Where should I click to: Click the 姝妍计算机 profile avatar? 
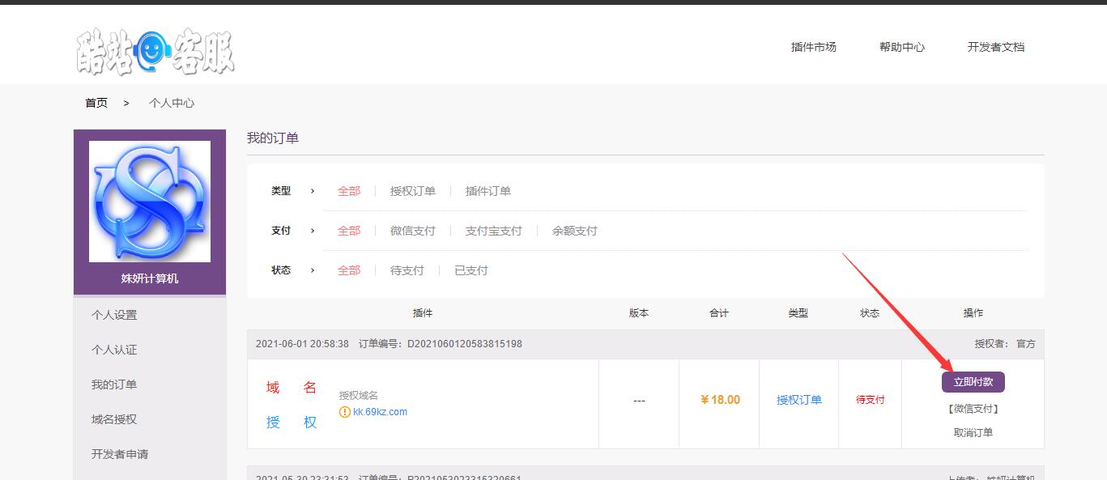(x=150, y=202)
